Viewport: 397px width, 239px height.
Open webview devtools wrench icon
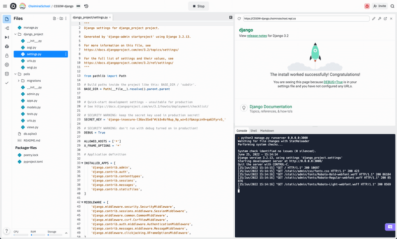pyautogui.click(x=380, y=19)
